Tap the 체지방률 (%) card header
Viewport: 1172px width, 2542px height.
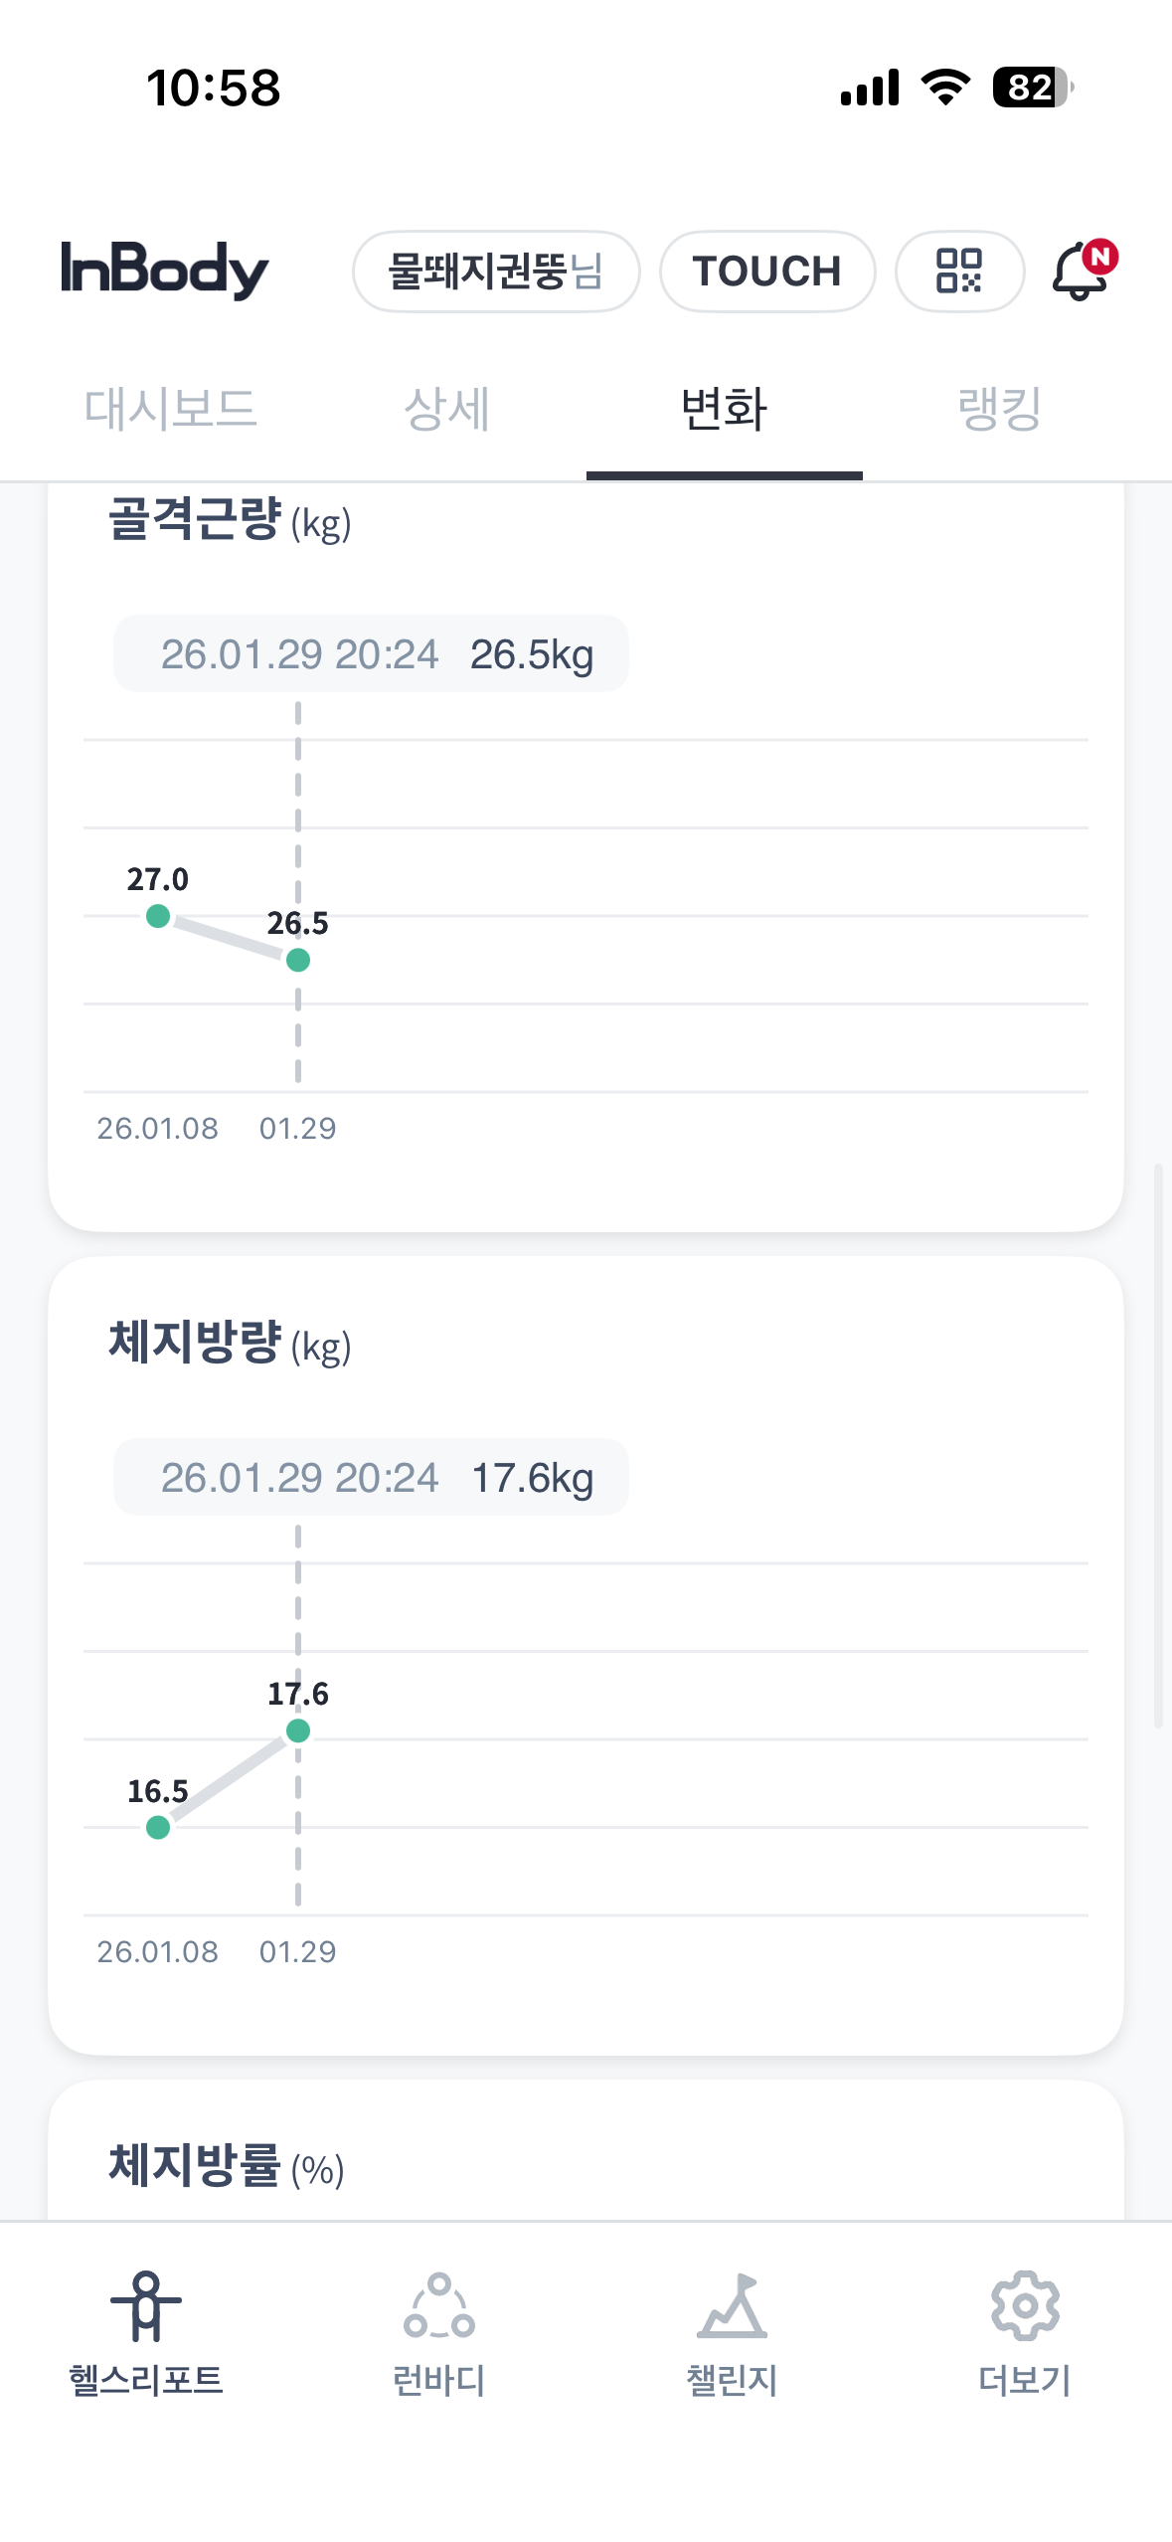(x=227, y=2166)
